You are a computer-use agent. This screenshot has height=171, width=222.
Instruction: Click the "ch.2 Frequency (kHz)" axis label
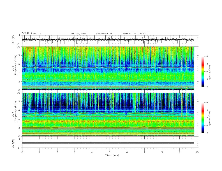click(15, 111)
